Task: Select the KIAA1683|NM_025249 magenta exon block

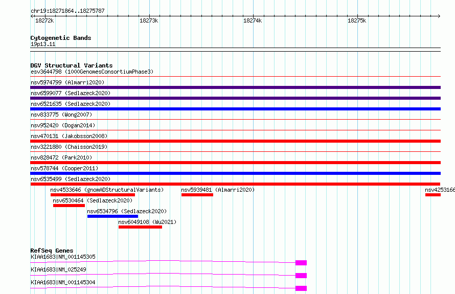Action: [x=301, y=276]
